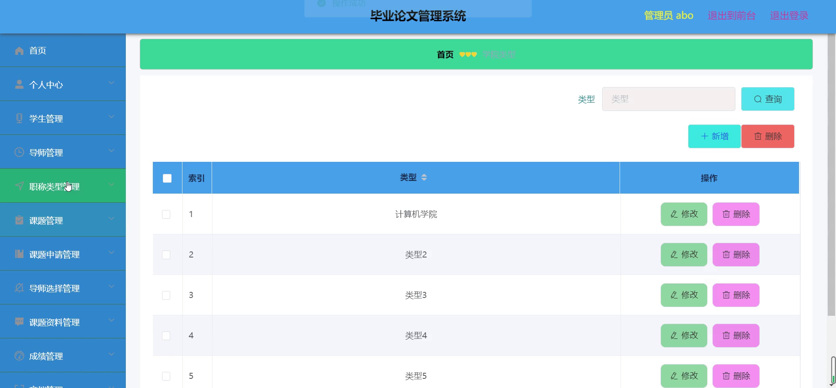Click 管理员 abo user label
The height and width of the screenshot is (388, 836).
[669, 16]
